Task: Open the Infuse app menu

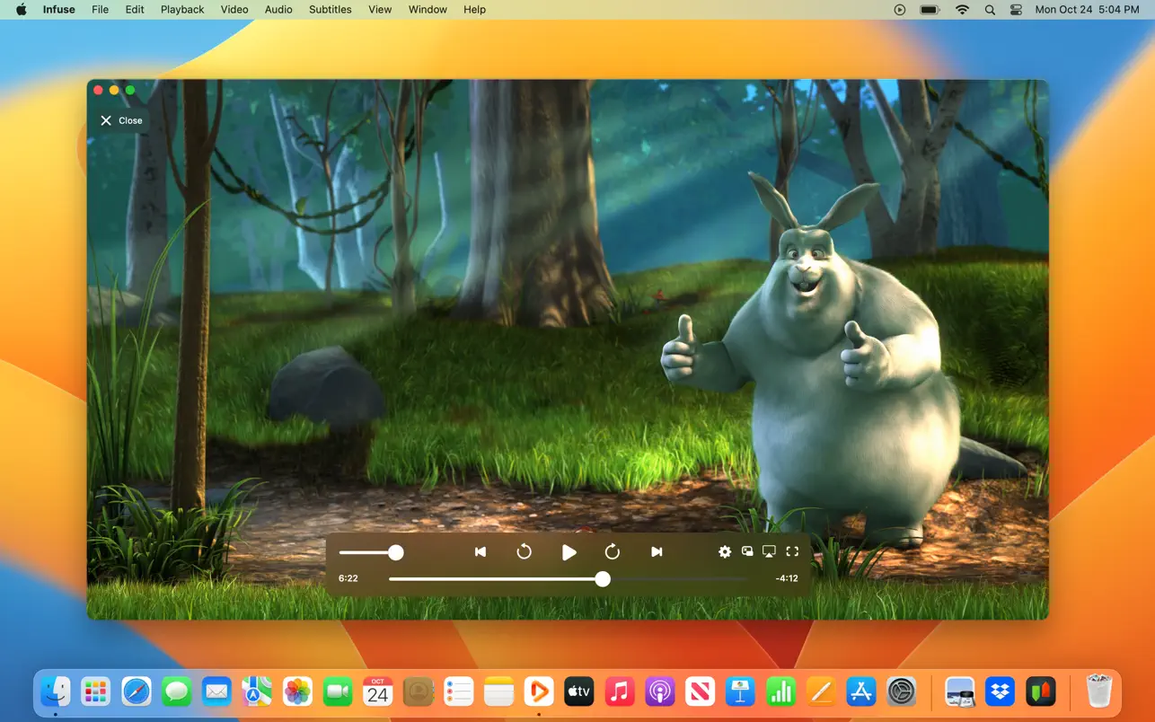Action: tap(59, 10)
